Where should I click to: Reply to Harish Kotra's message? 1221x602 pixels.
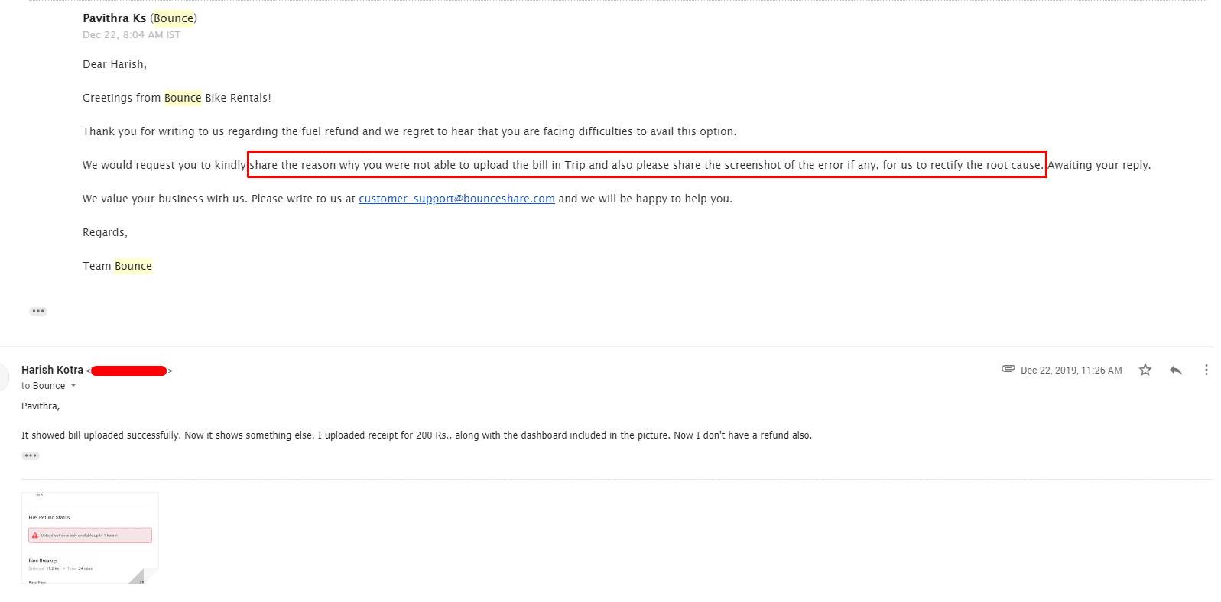click(x=1176, y=370)
